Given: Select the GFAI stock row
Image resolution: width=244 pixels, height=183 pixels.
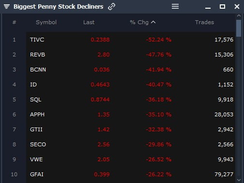Looking at the screenshot, I should click(131, 174).
